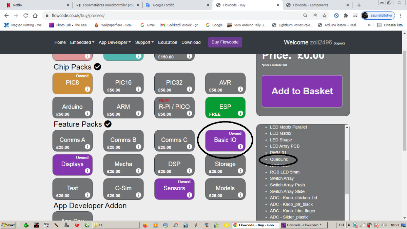
Task: Select the Storage feature pack
Action: tap(225, 165)
